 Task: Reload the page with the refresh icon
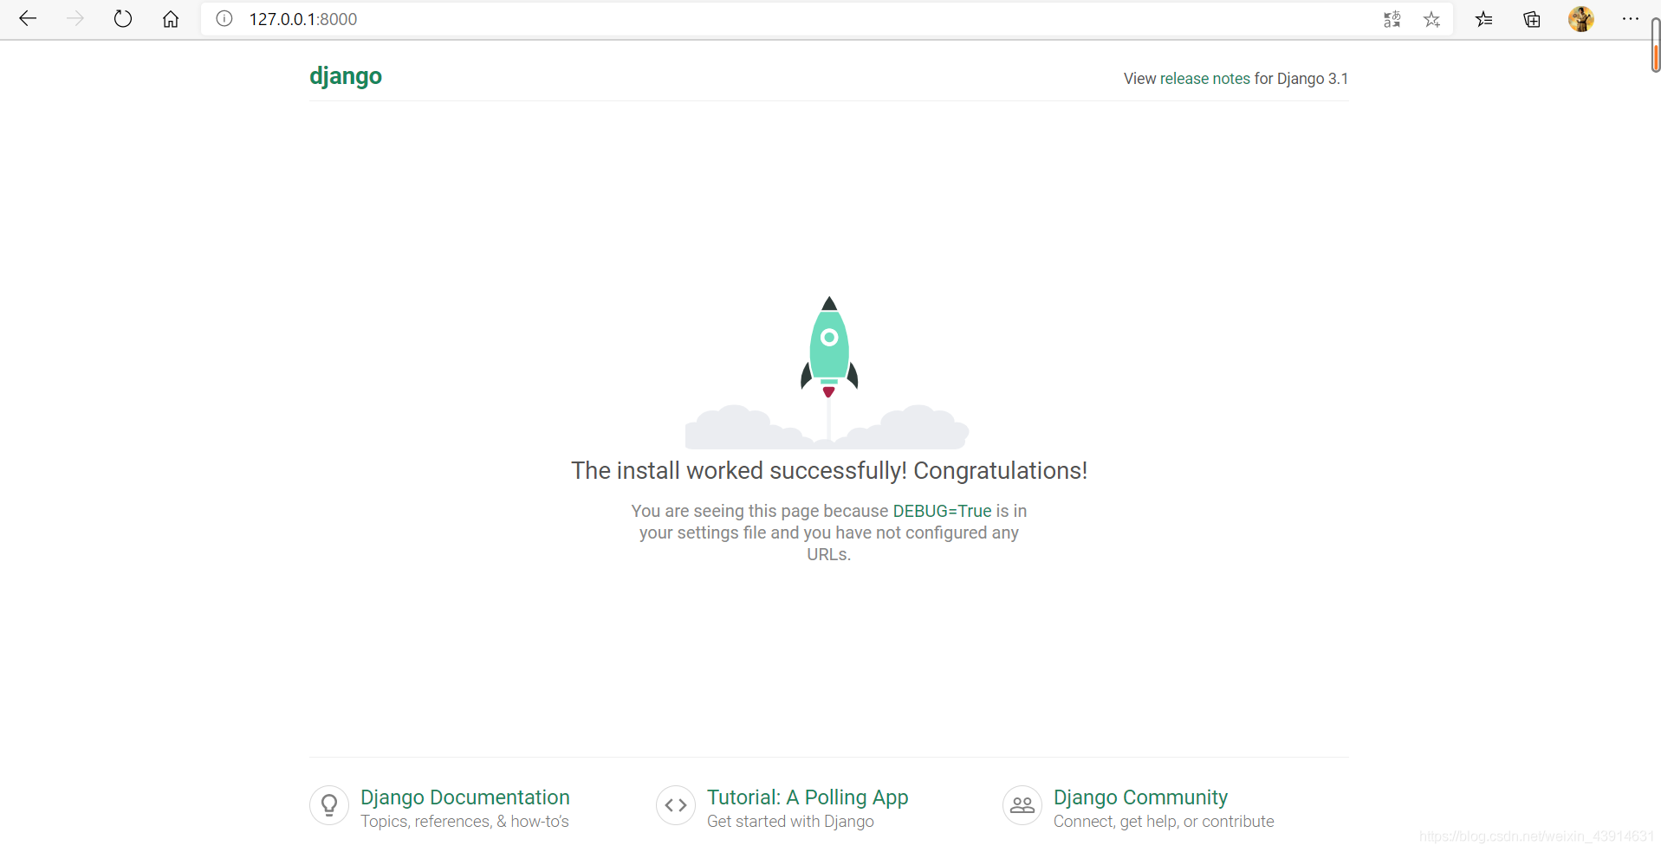coord(123,19)
